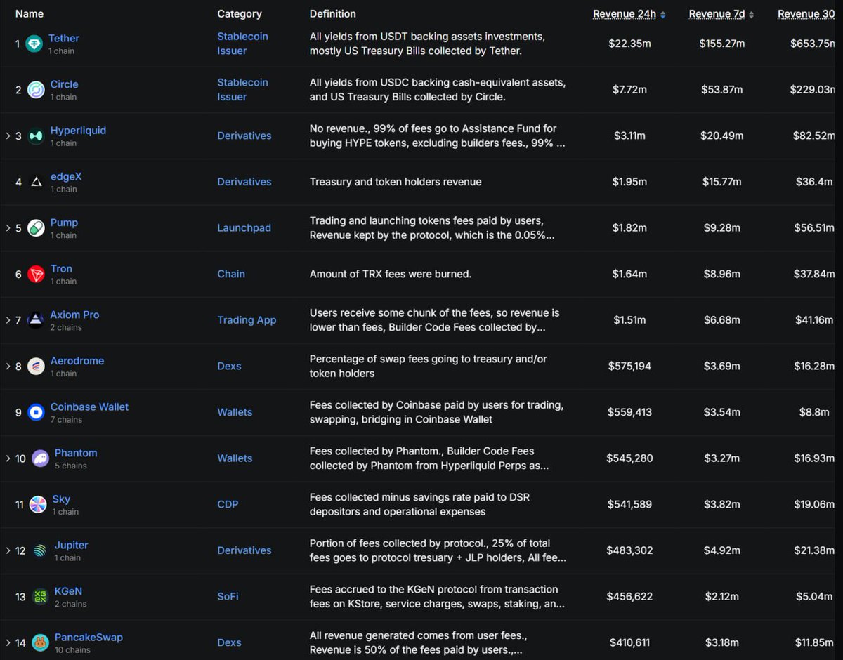Expand the PancakeSwap row chevron
This screenshot has height=660, width=843.
[8, 642]
